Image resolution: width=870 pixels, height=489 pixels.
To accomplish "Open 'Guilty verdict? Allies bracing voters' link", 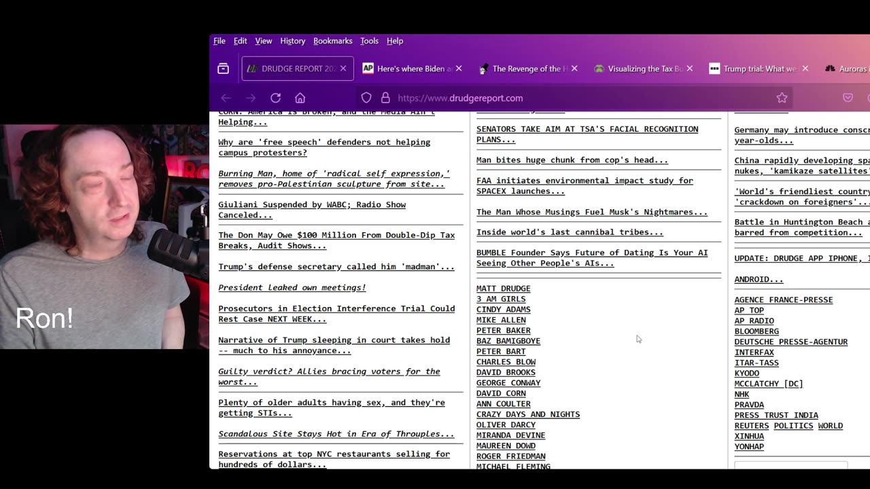I will coord(329,376).
